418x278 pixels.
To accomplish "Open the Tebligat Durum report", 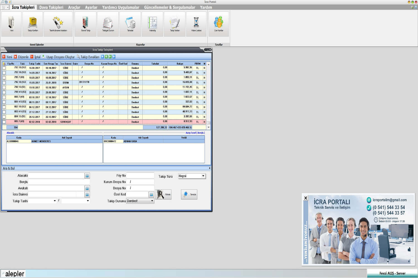I will pos(108,24).
